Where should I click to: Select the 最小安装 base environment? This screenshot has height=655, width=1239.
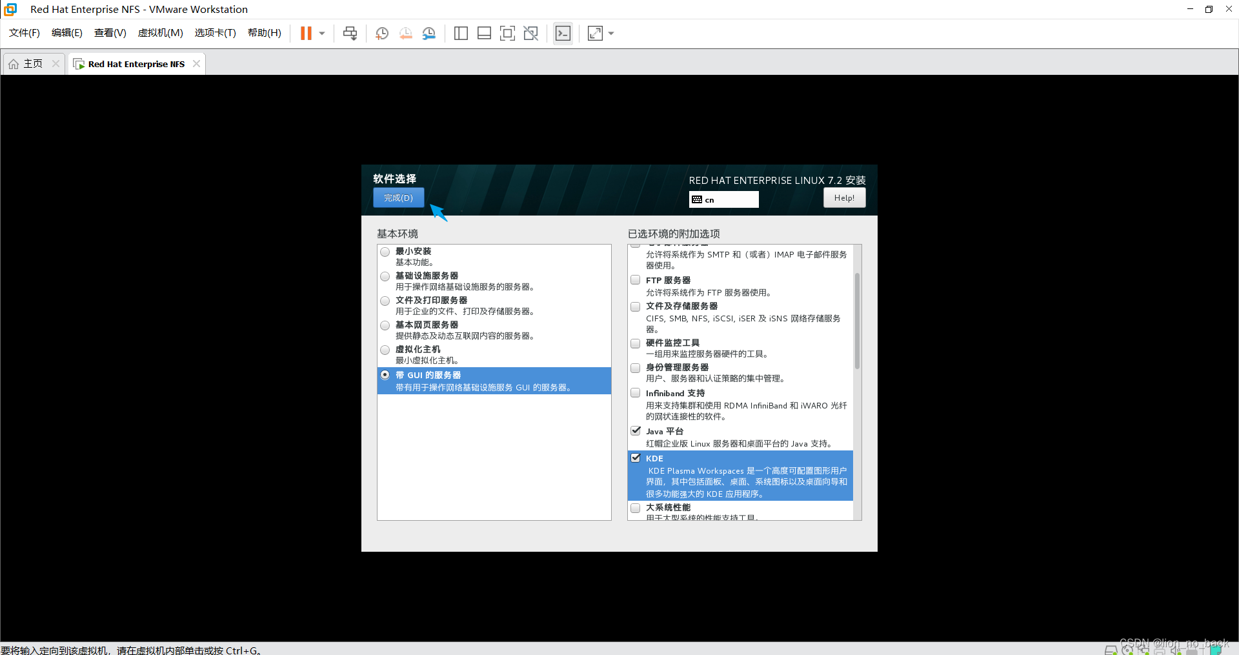[x=385, y=252]
